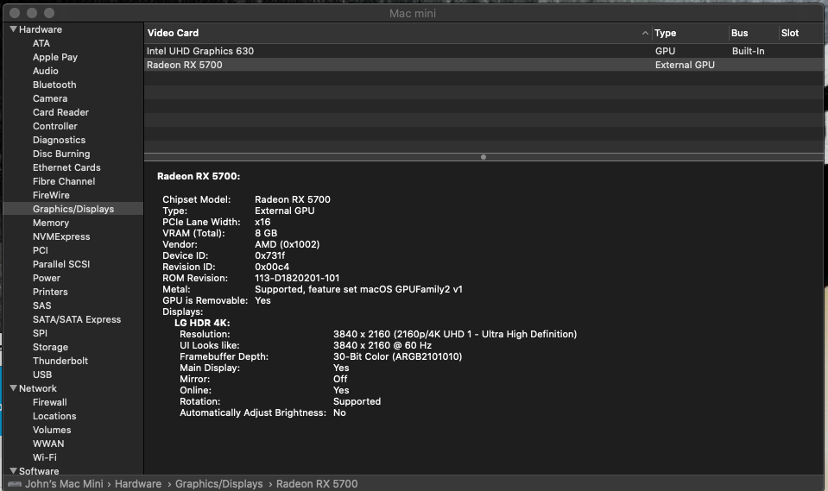Image resolution: width=828 pixels, height=491 pixels.
Task: Collapse the Hardware section triangle
Action: point(13,29)
